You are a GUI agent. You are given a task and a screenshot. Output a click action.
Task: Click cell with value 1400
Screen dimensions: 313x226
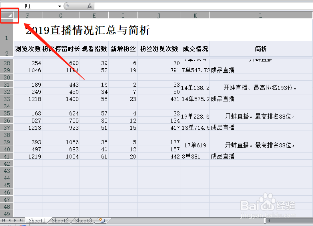pos(61,99)
